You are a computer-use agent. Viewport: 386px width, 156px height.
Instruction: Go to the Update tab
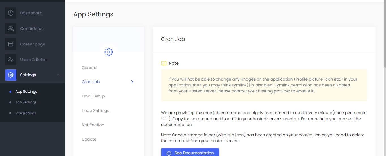click(89, 139)
